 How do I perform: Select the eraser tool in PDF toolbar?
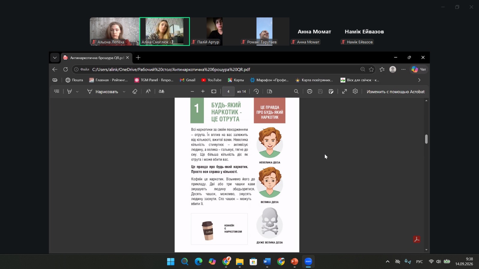click(135, 91)
